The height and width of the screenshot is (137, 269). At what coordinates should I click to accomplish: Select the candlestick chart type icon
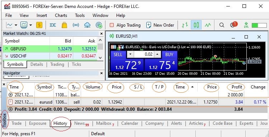tap(196, 25)
